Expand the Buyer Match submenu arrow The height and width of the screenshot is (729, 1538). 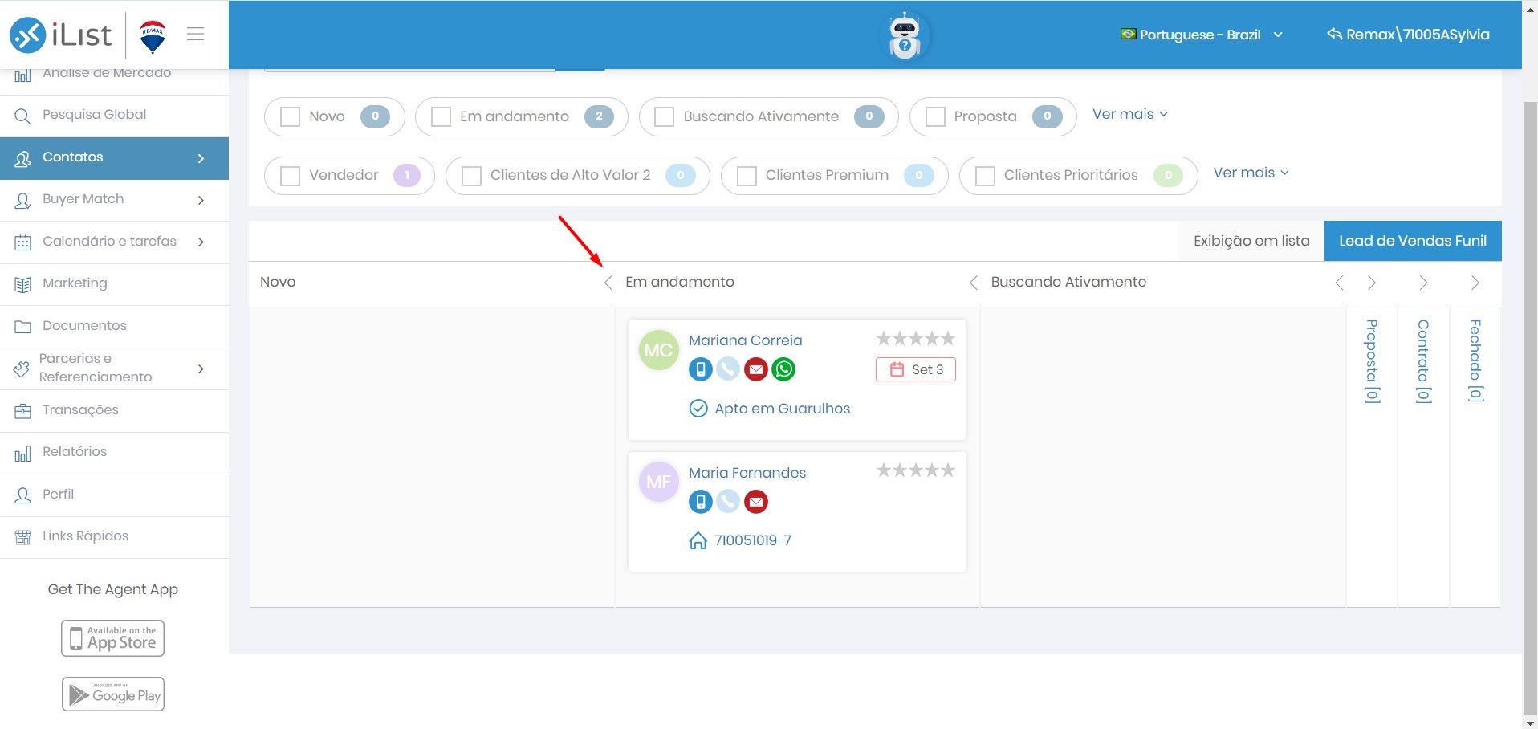pyautogui.click(x=201, y=200)
